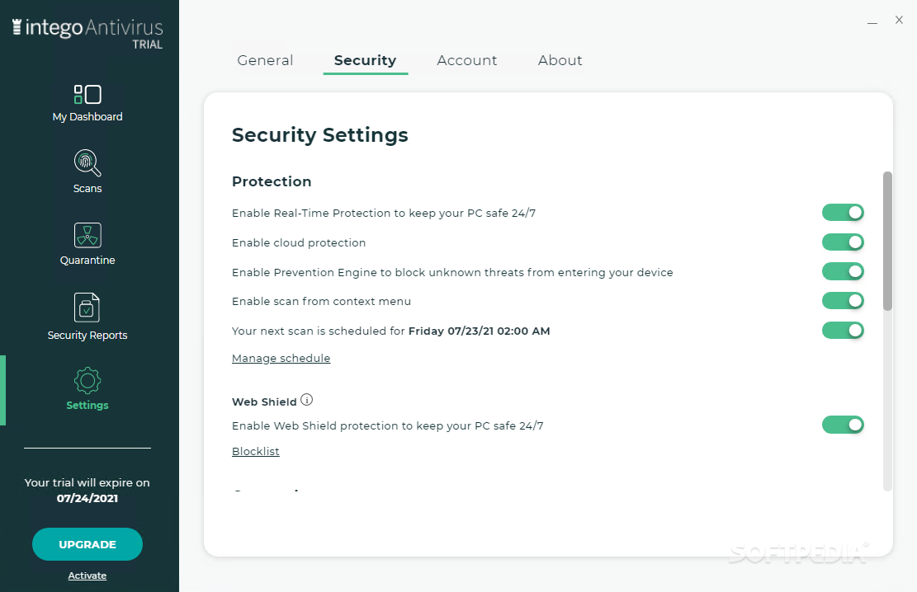Click the 'Friday 07/23/21 02:00 AM' text
Screen dimensions: 917x592
pyautogui.click(x=479, y=331)
